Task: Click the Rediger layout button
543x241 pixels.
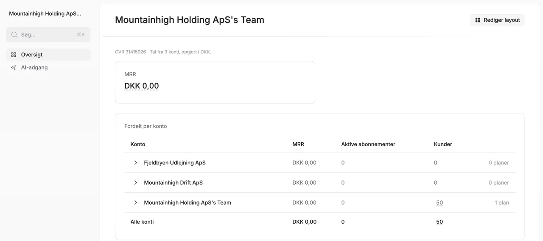Action: (x=497, y=20)
